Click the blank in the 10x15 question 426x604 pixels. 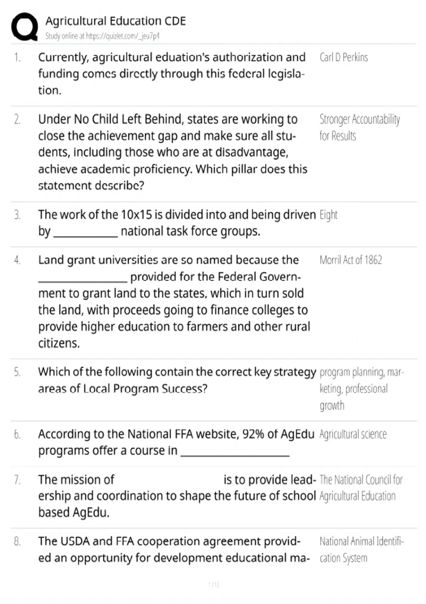click(85, 233)
